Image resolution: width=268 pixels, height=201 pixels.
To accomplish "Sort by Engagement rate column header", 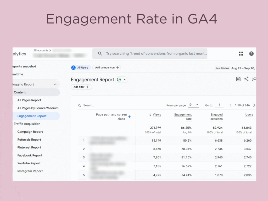I will pos(183,117).
